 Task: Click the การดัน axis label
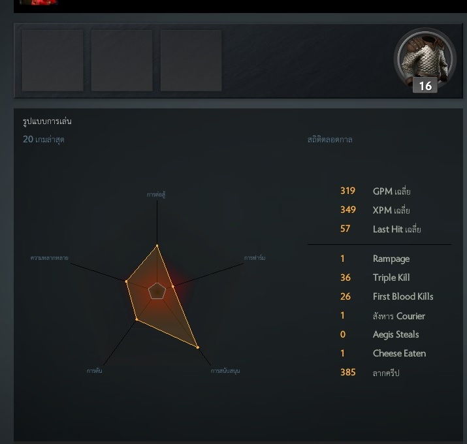coord(95,371)
